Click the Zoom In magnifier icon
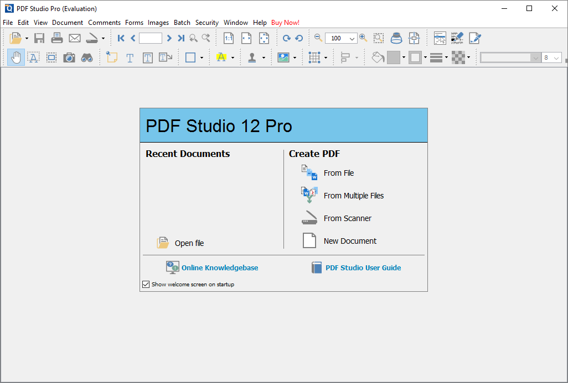Viewport: 568px width, 383px height. point(363,38)
